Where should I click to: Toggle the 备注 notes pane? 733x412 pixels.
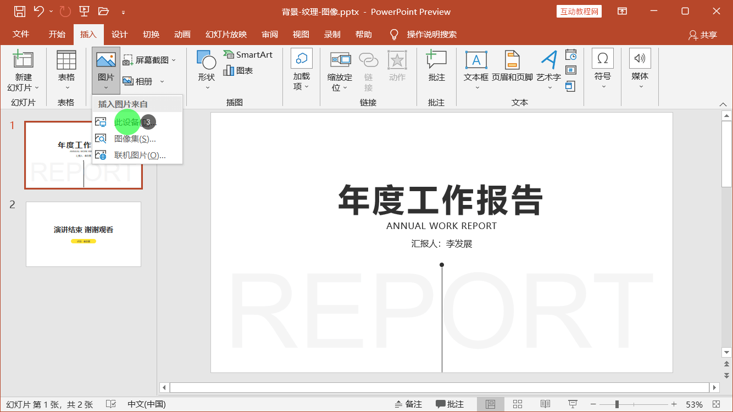pyautogui.click(x=408, y=404)
